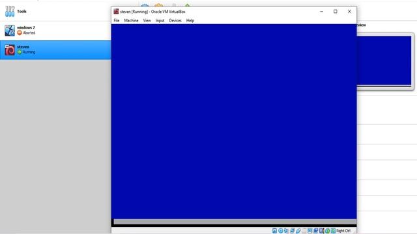Click the VM preview thumbnail in Manager window
This screenshot has width=417, height=234.
384,60
